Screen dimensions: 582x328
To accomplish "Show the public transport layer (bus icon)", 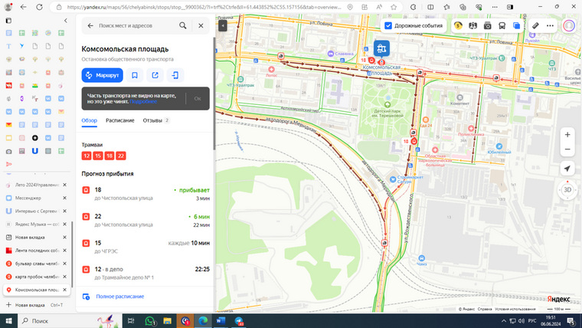I will point(502,25).
